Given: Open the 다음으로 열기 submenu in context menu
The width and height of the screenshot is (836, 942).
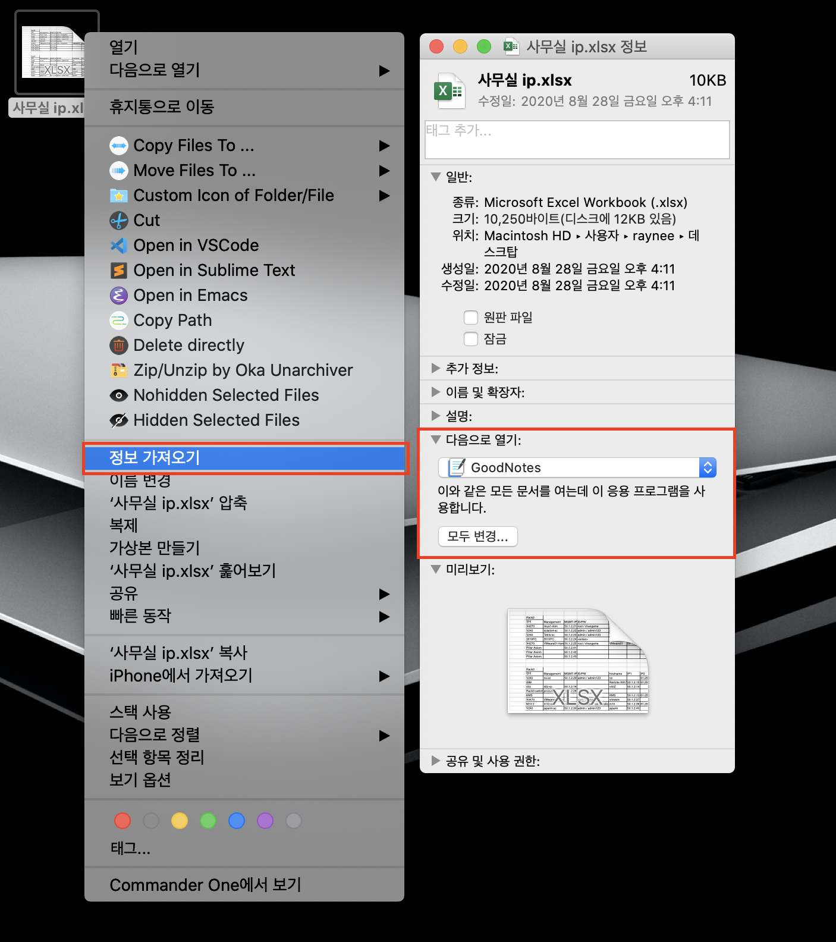Looking at the screenshot, I should point(244,70).
